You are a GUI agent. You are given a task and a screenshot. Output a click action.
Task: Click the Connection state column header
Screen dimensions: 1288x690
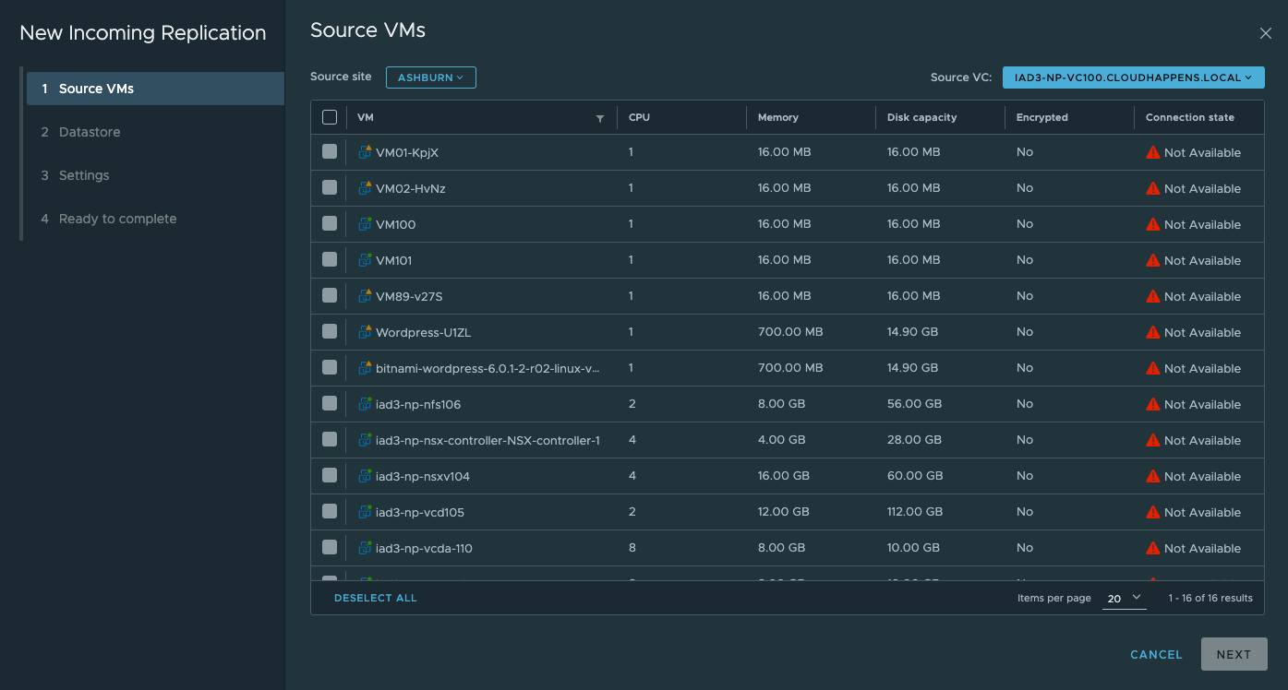(x=1189, y=117)
